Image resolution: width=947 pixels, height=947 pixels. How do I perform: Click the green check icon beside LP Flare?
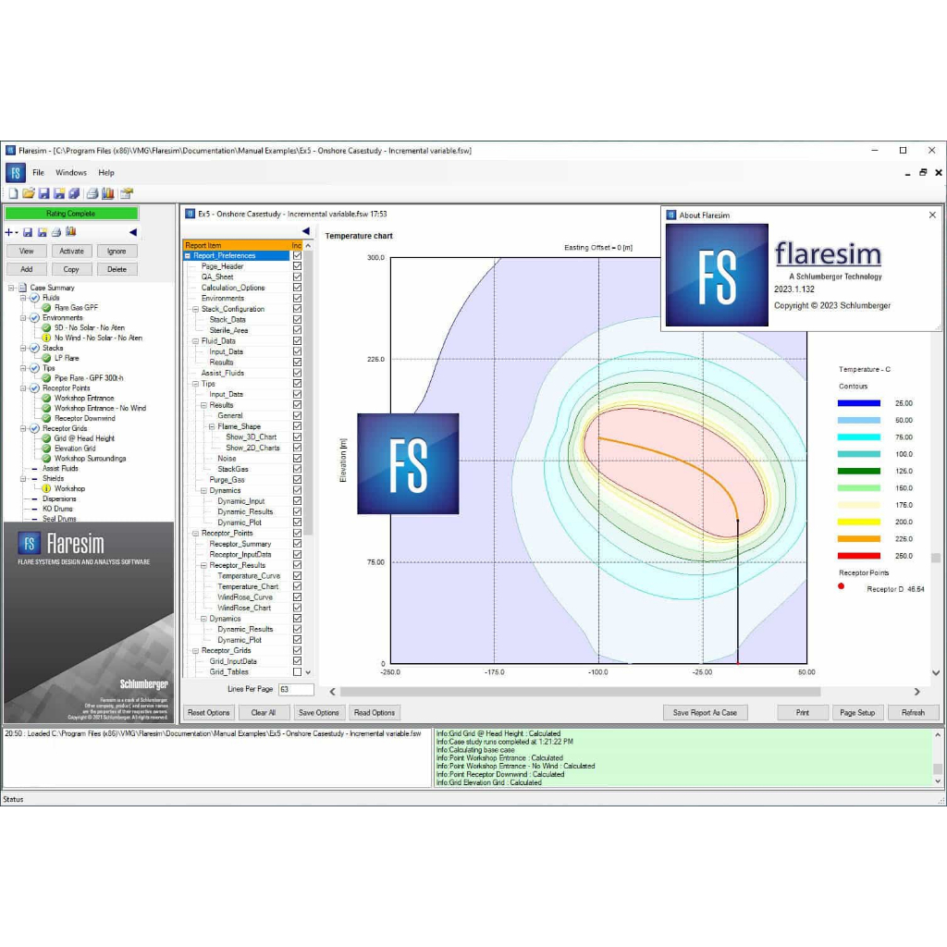46,358
